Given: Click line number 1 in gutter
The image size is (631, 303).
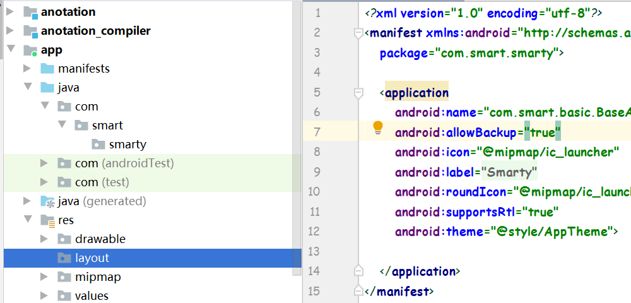Looking at the screenshot, I should click(x=317, y=13).
